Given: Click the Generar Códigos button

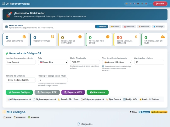Looking at the screenshot, I should [x=19, y=92].
